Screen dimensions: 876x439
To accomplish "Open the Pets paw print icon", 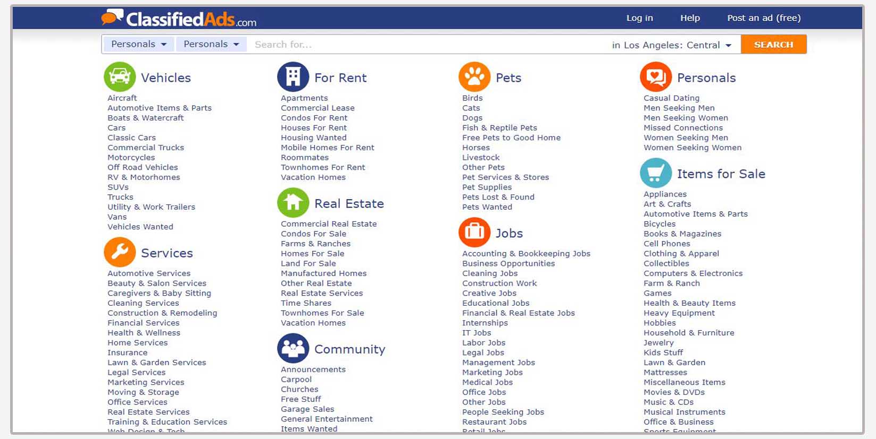I will [x=474, y=77].
